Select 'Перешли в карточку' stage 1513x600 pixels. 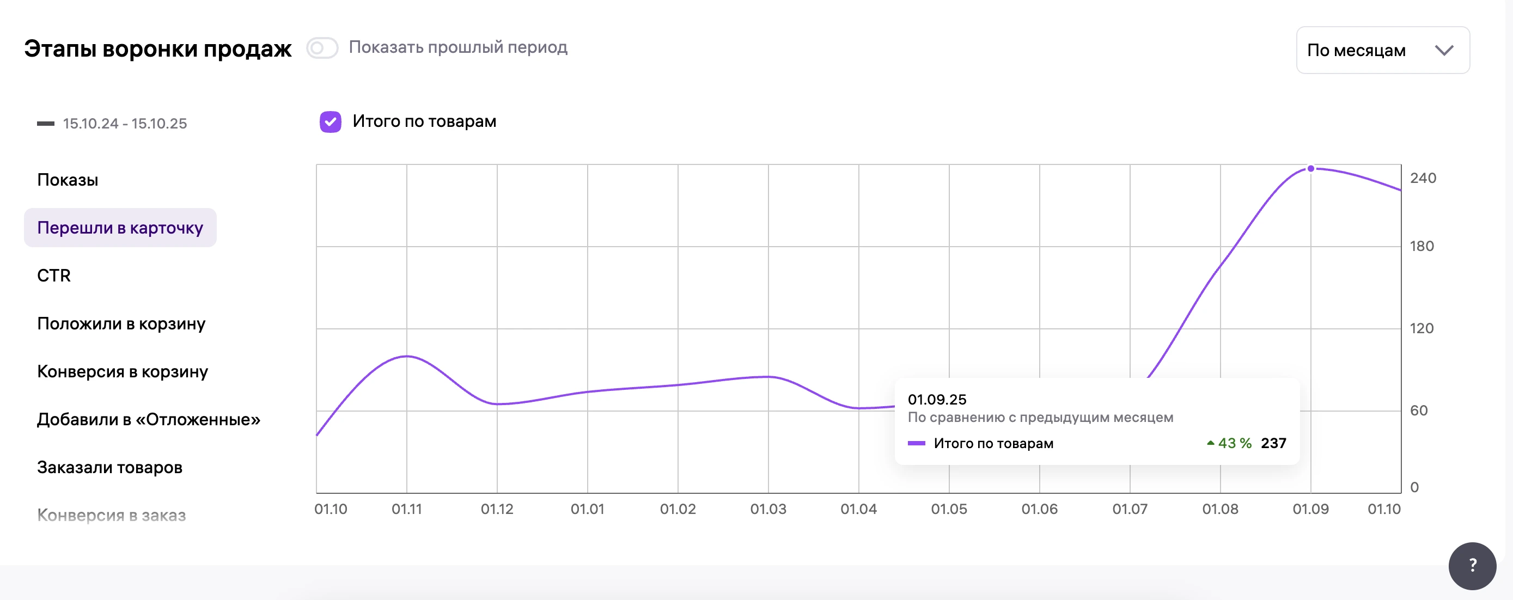pos(120,228)
